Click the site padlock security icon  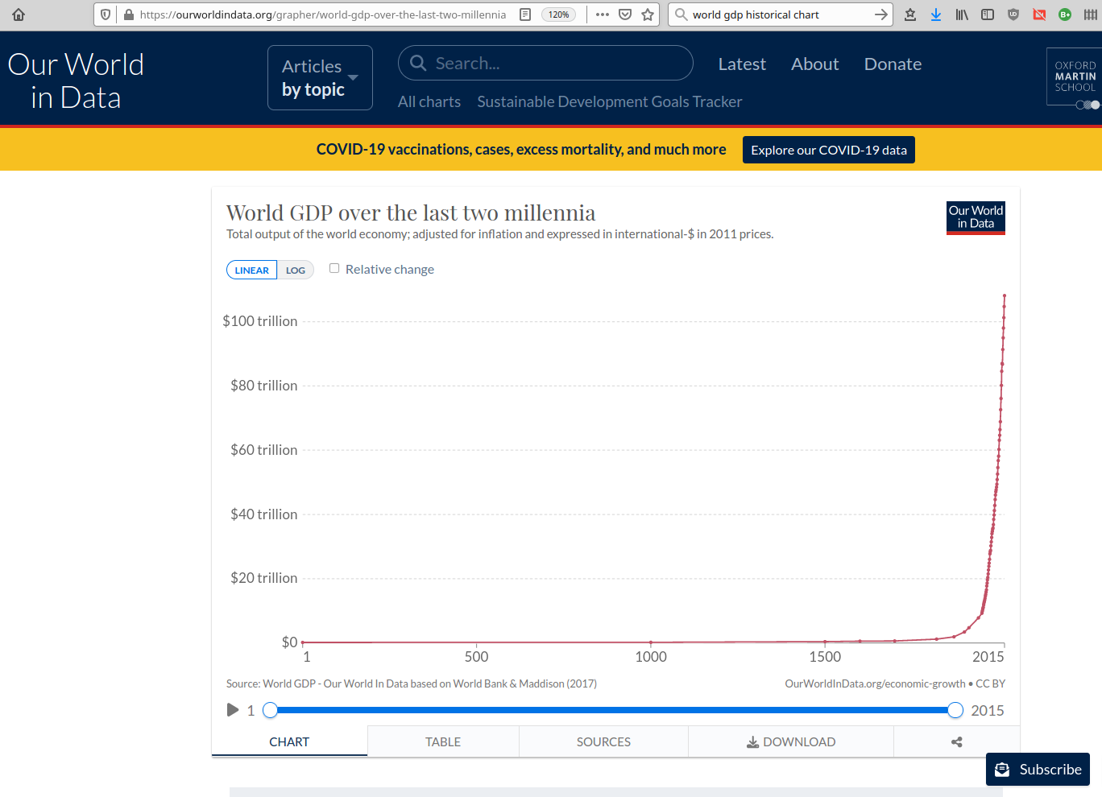coord(129,14)
